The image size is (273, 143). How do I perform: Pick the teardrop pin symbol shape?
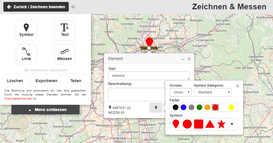point(176,124)
